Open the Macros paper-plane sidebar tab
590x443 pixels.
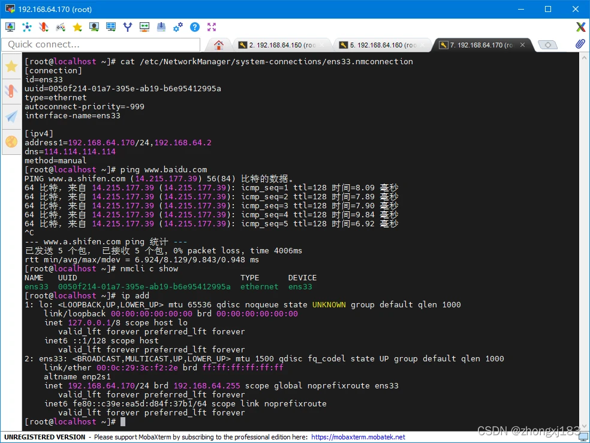click(x=11, y=116)
